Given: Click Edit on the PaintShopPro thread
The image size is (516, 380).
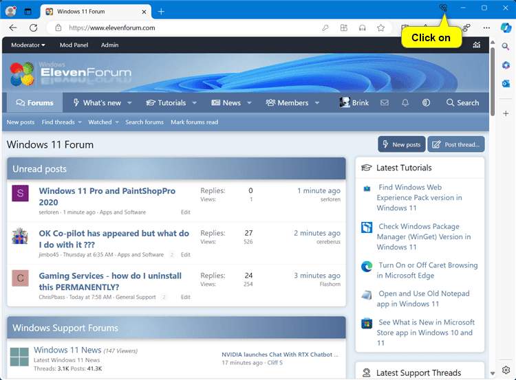Looking at the screenshot, I should point(186,212).
